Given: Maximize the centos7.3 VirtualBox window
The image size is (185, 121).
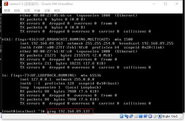Looking at the screenshot, I should click(x=165, y=4).
